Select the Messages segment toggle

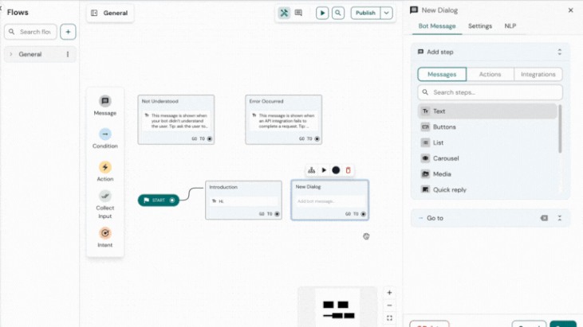tap(442, 74)
